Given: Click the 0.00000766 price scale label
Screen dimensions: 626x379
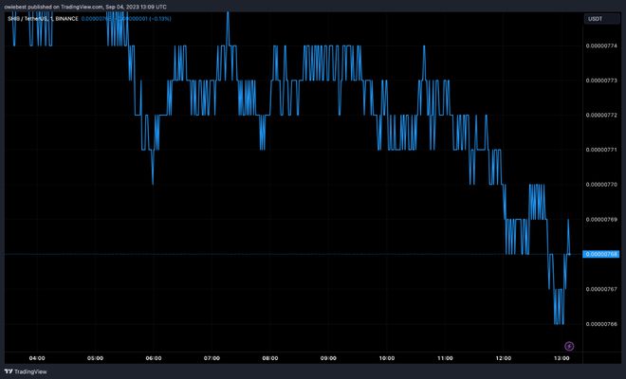Looking at the screenshot, I should tap(602, 324).
